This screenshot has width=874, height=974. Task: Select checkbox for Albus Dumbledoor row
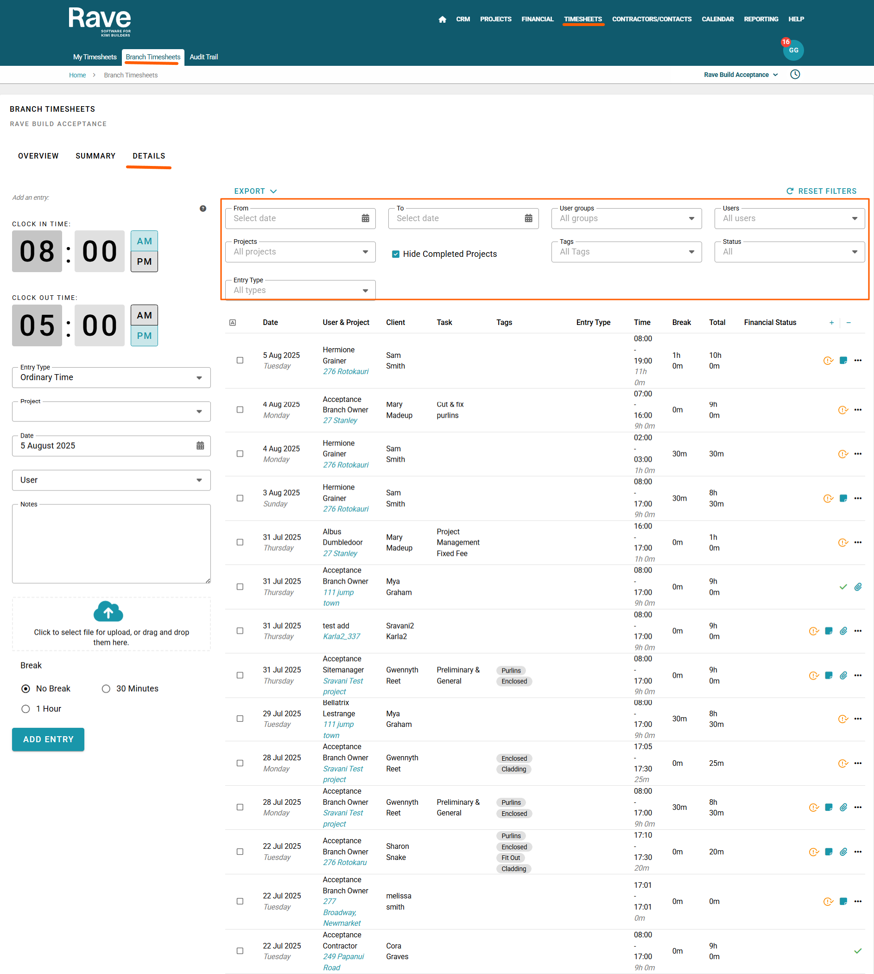[240, 543]
